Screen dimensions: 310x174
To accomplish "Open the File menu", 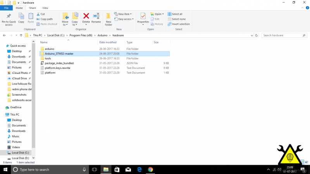I will pyautogui.click(x=6, y=8).
